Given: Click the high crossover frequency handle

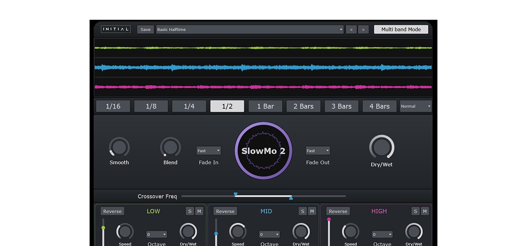Looking at the screenshot, I should coord(291,198).
